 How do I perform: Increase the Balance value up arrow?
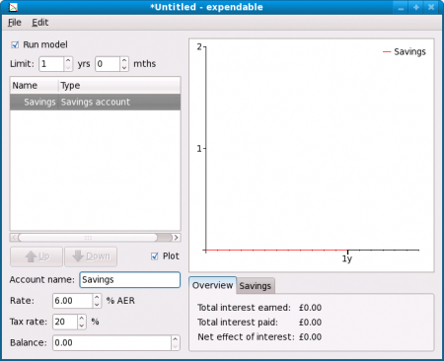pyautogui.click(x=176, y=339)
